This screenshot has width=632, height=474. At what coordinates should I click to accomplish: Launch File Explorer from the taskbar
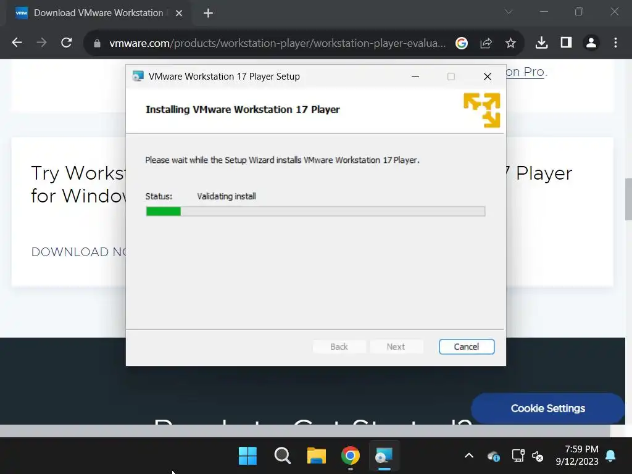317,456
